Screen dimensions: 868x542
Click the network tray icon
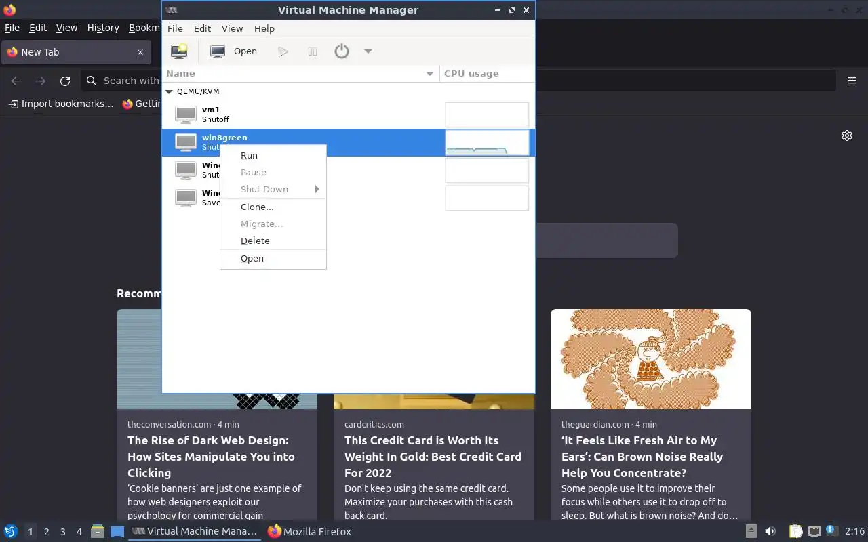pos(814,531)
